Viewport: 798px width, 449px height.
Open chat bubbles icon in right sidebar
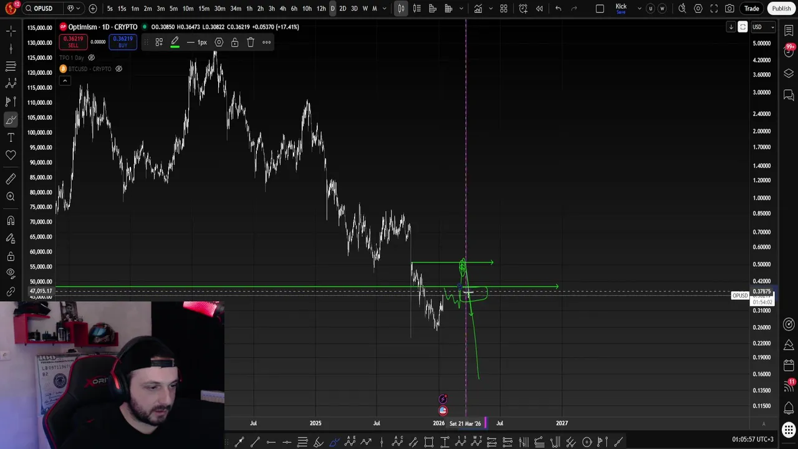click(x=789, y=95)
